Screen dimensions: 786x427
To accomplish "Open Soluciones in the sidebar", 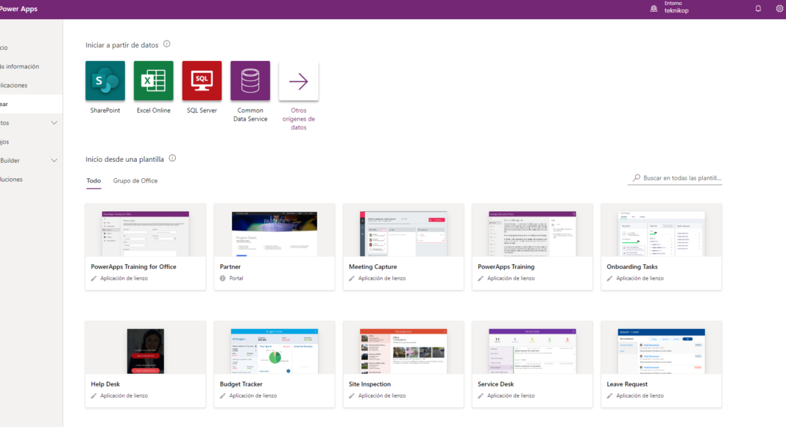I will (x=31, y=179).
